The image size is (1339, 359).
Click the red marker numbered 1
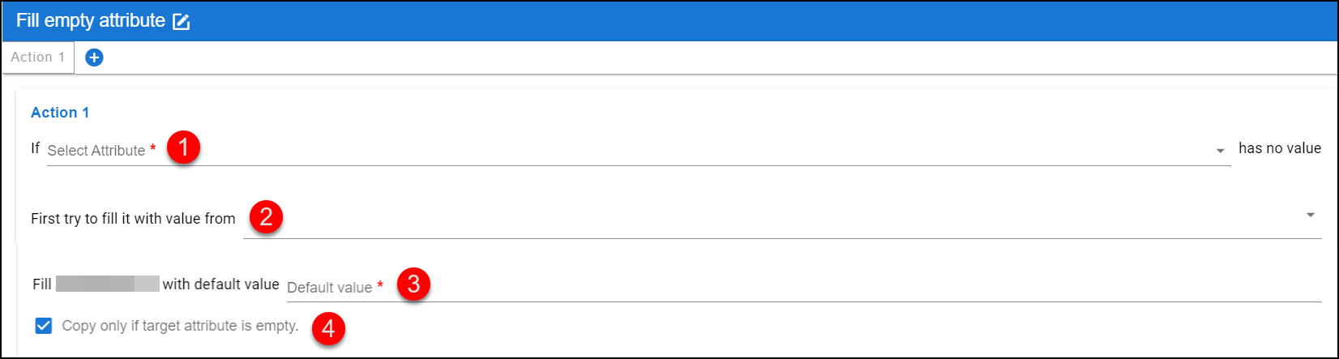click(x=184, y=148)
